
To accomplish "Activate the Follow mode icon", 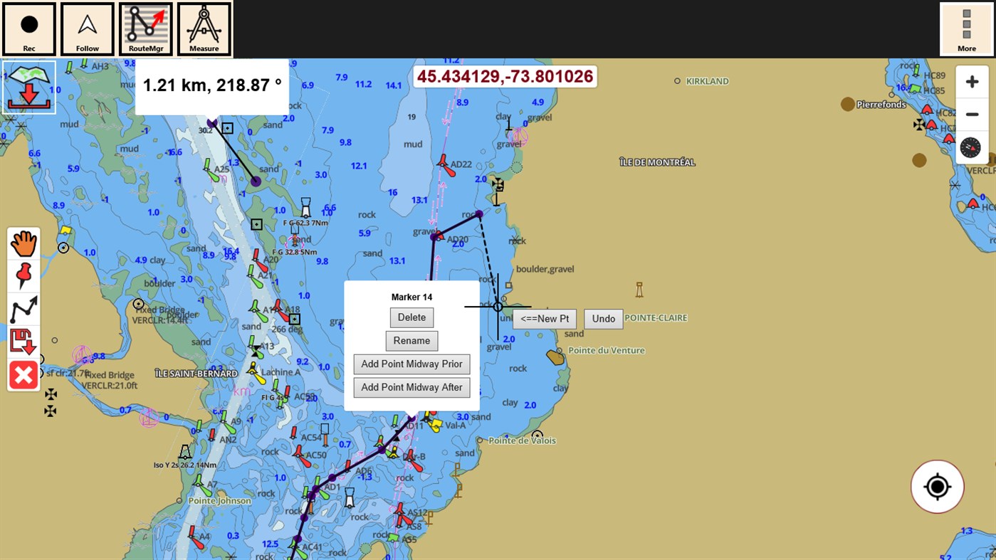I will coord(87,28).
